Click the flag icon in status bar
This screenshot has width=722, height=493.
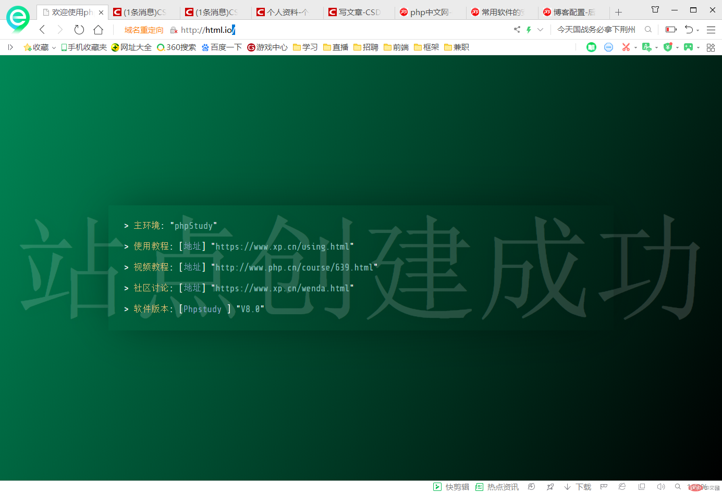[604, 487]
